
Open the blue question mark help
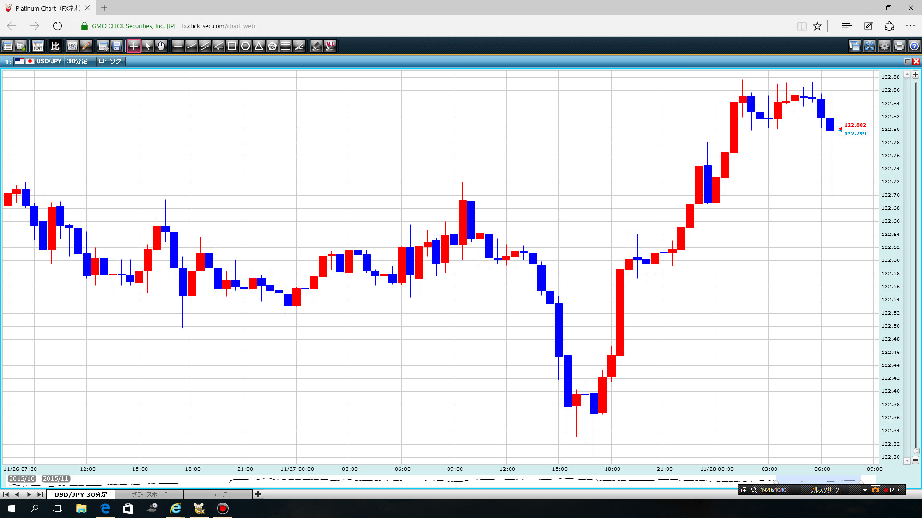pos(914,46)
